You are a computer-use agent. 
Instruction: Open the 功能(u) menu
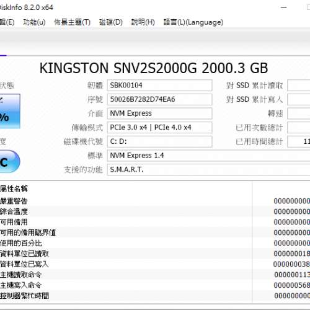34,22
